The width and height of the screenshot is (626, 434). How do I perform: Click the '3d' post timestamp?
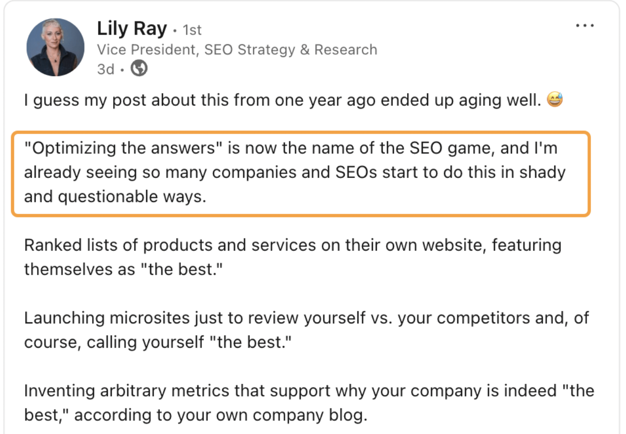(x=105, y=68)
